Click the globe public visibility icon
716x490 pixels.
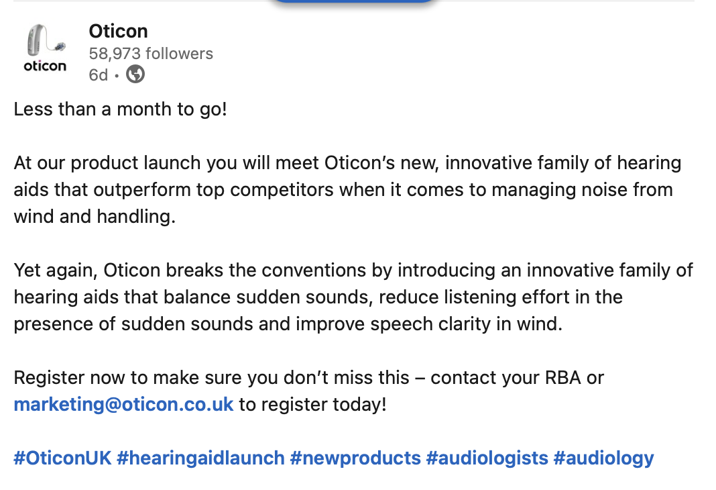click(x=135, y=74)
